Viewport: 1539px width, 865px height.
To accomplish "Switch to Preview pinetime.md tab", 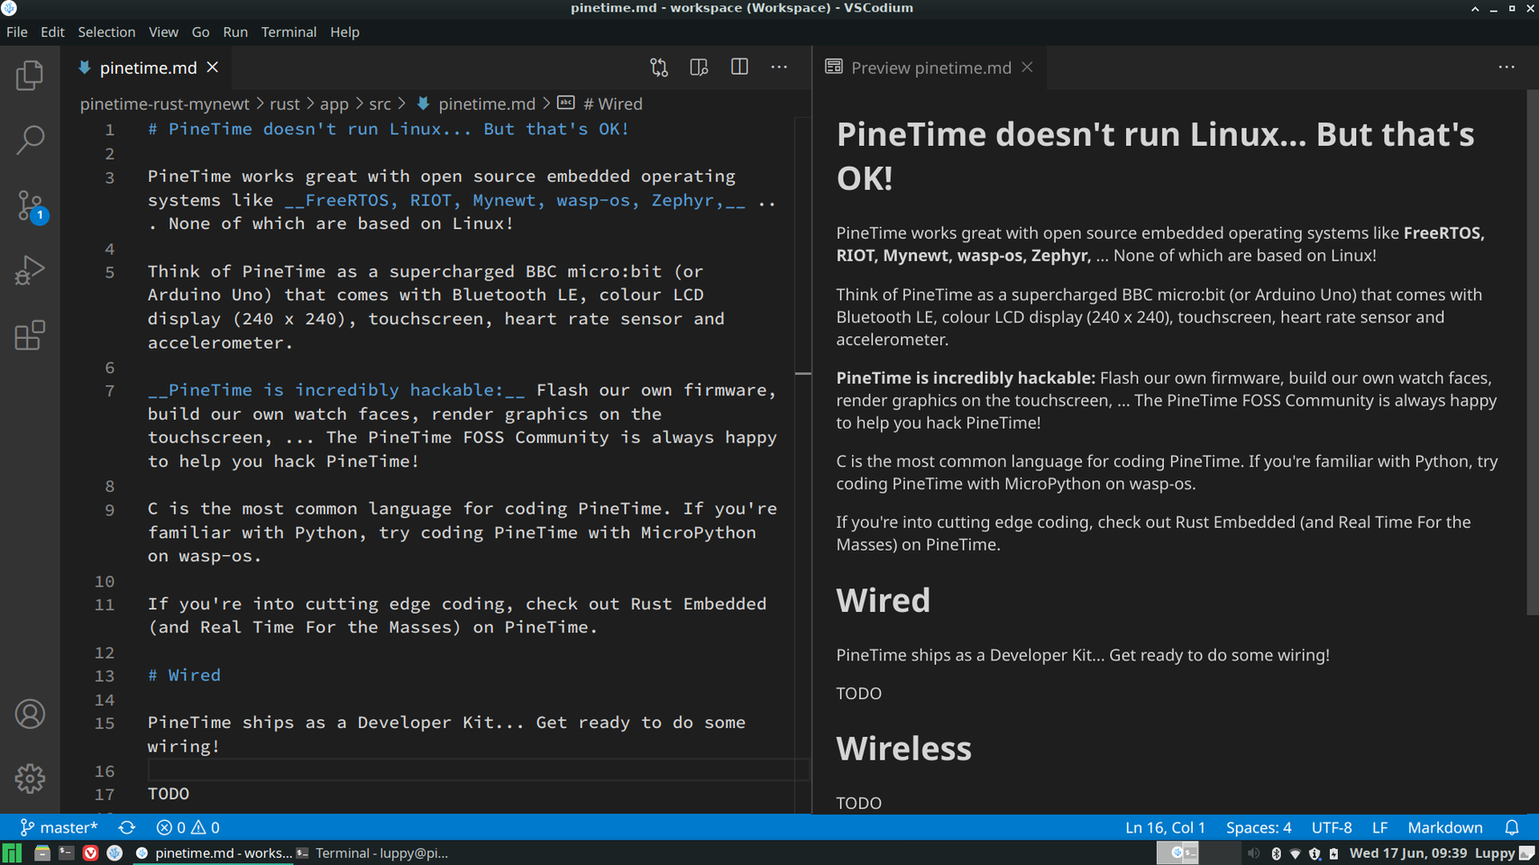I will (x=930, y=68).
